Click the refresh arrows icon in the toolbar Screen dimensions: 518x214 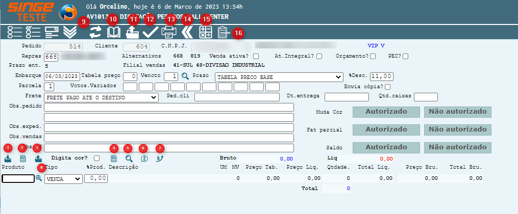click(95, 33)
